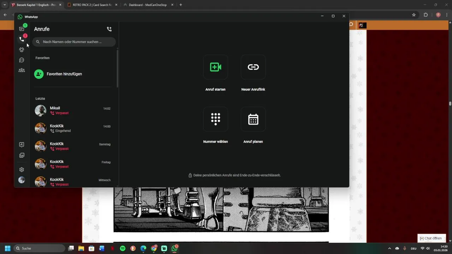Create a Neuer Anruflink
This screenshot has width=452, height=254.
tap(253, 67)
